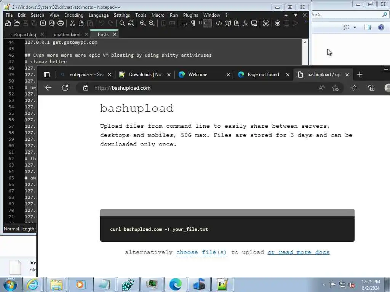Open the Encoding menu
The image size is (390, 292).
coord(74,15)
